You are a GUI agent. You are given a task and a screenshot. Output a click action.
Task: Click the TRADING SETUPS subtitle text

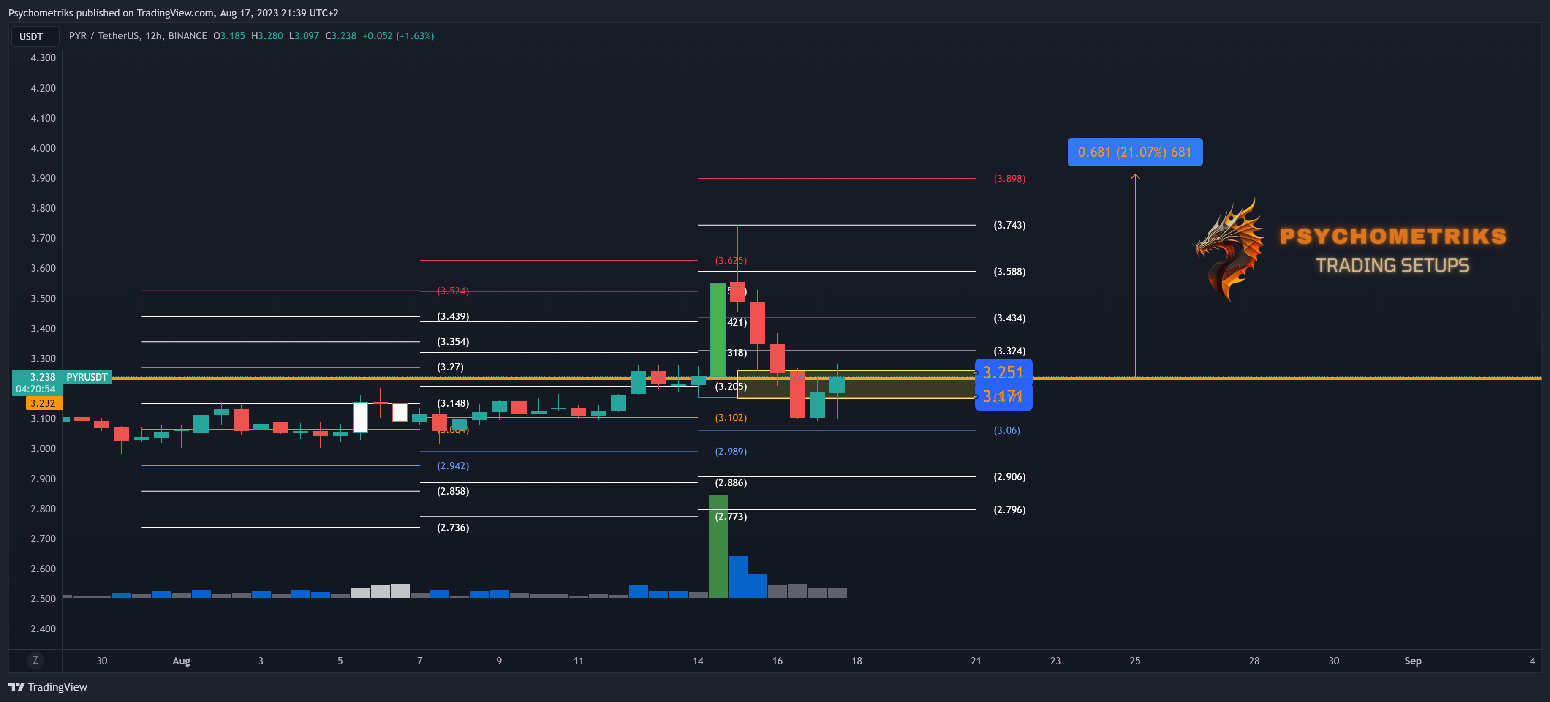(x=1393, y=265)
